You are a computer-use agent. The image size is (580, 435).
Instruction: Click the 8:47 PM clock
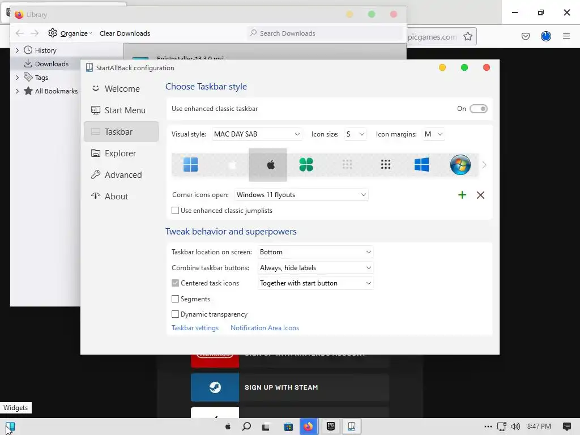coord(539,427)
